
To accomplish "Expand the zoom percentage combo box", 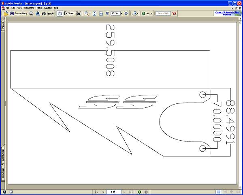I will tap(120, 13).
